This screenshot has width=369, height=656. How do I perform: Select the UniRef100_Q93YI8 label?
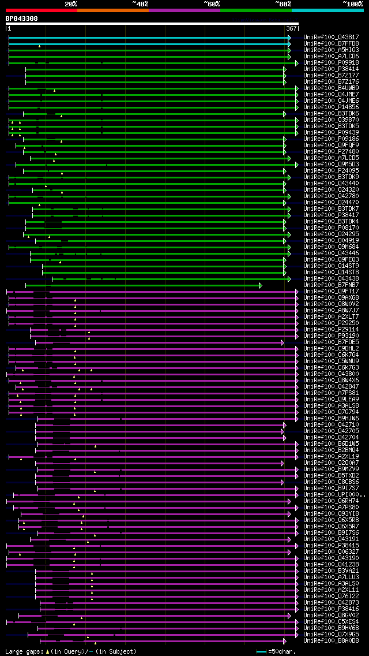point(331,514)
